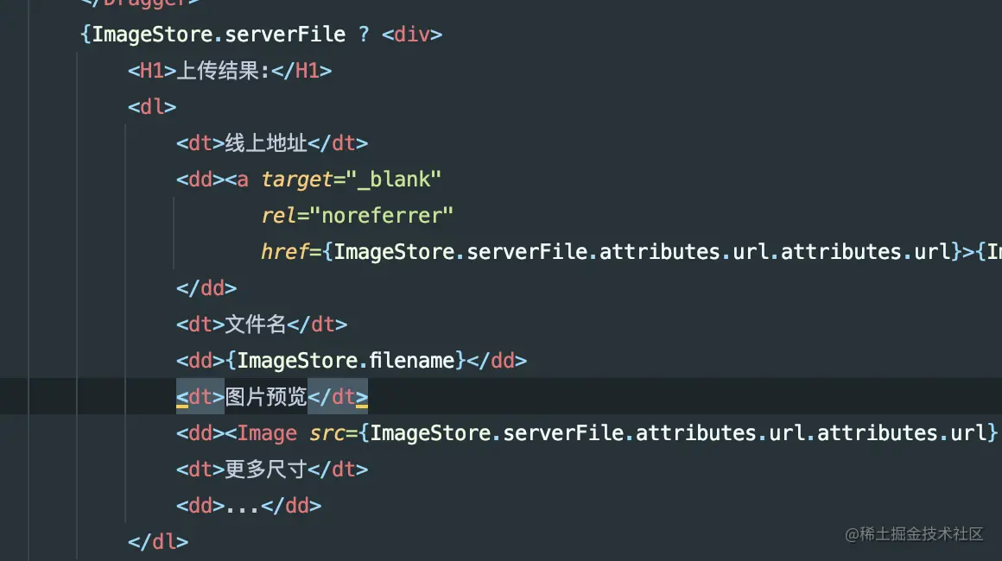Image resolution: width=1002 pixels, height=561 pixels.
Task: Click the href attribute line
Action: tap(631, 252)
